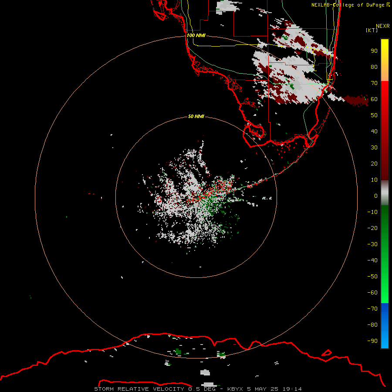Click the 0 value on the velocity scale
Screen dimensions: 392x392
(x=376, y=196)
